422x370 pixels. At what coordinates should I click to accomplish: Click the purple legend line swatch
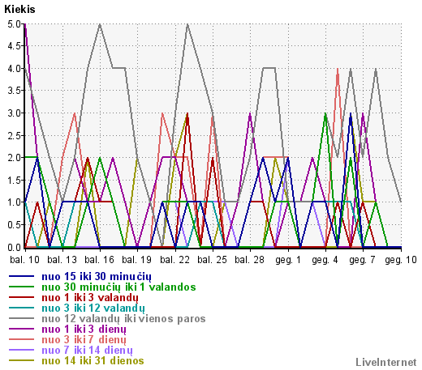point(21,329)
